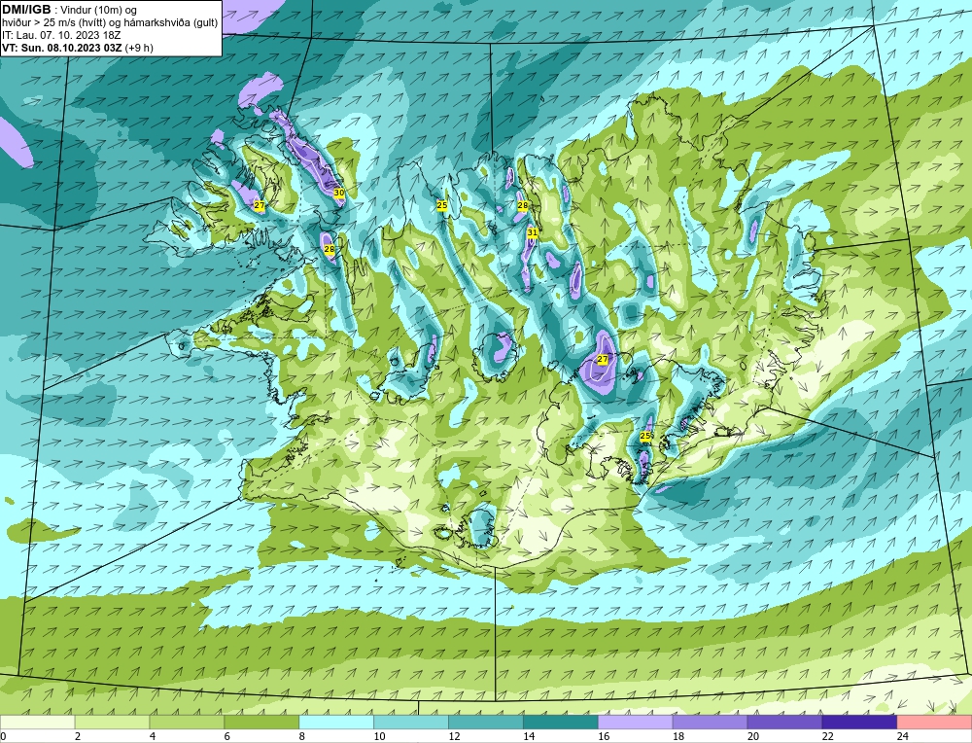Screen dimensions: 972x743
Task: Click the 'VT: Sun. 08.10.2023 03Z' valid-time line
Action: point(78,47)
